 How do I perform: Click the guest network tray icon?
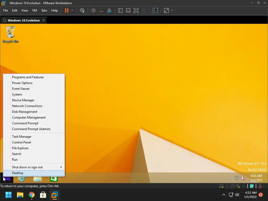[x=237, y=178]
